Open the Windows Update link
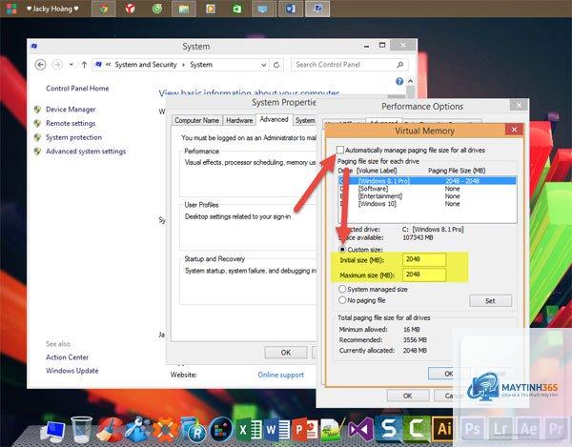 pos(72,371)
